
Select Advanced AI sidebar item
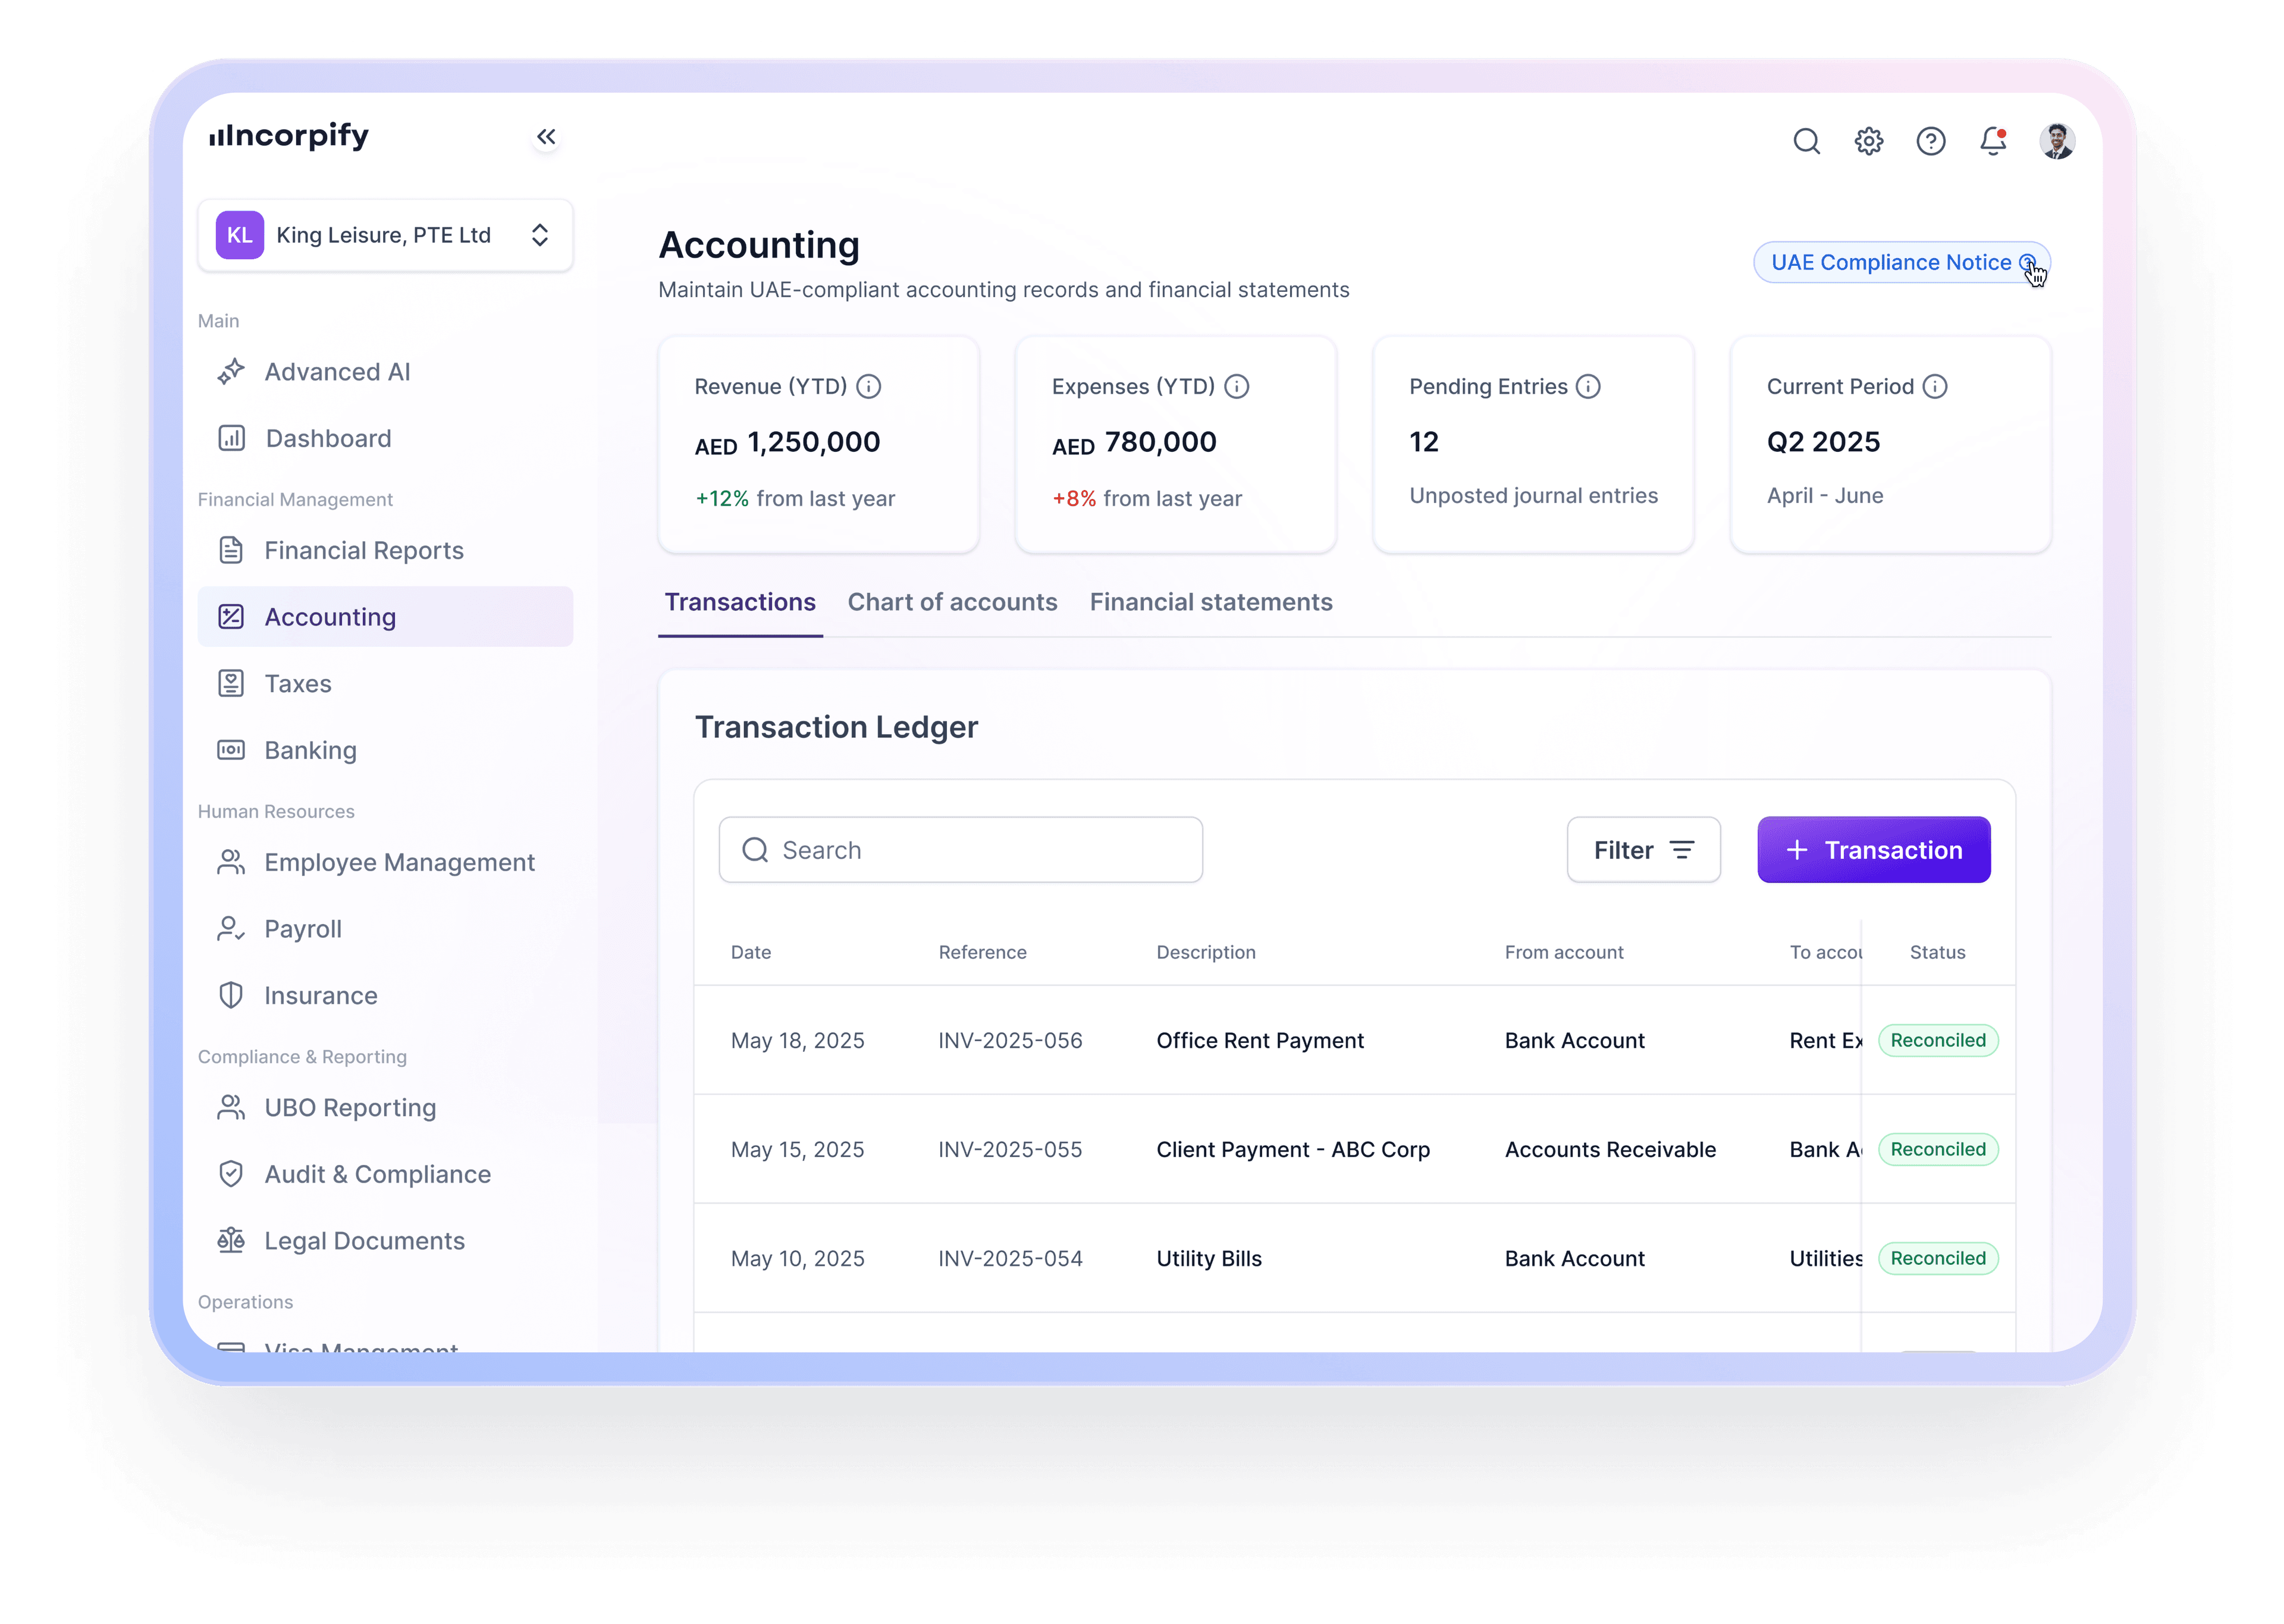pyautogui.click(x=337, y=372)
